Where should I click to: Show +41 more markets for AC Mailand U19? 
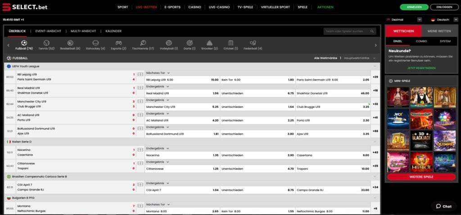375,117
